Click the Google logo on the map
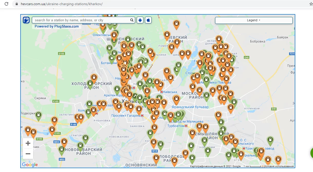The height and width of the screenshot is (172, 313). coord(30,165)
